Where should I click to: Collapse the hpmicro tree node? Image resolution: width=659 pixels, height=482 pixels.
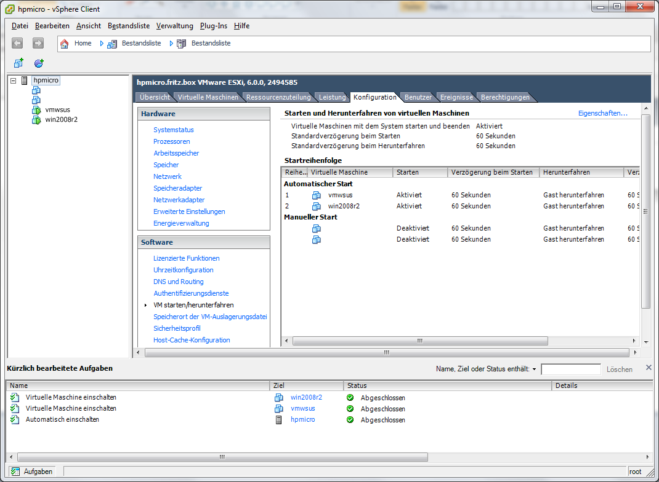pos(14,81)
